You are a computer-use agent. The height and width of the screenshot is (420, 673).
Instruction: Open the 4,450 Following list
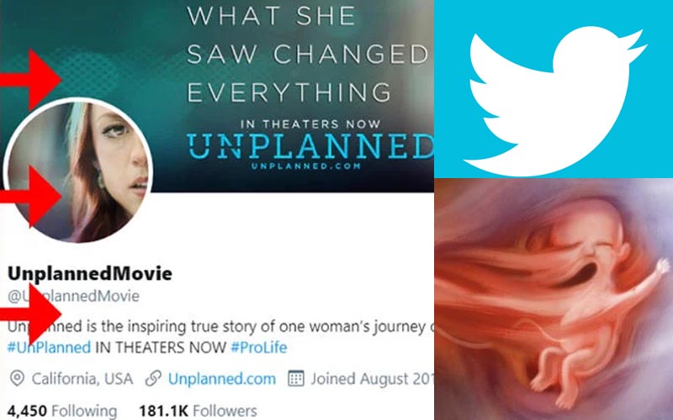62,411
